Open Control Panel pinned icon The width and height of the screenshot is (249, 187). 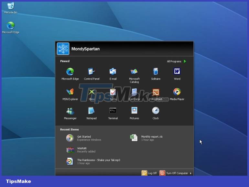click(x=92, y=74)
